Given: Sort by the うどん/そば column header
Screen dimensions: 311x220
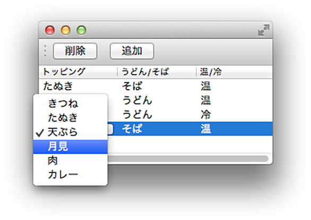Looking at the screenshot, I should tap(157, 72).
